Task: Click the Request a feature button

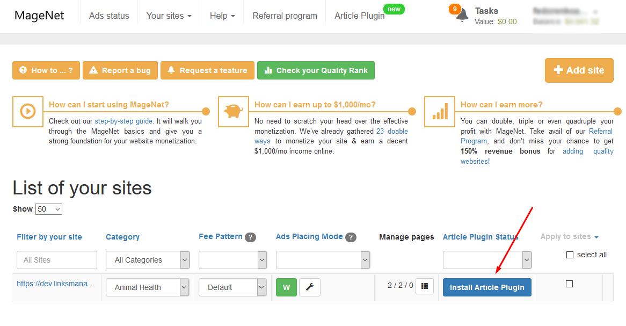Action: (x=208, y=70)
